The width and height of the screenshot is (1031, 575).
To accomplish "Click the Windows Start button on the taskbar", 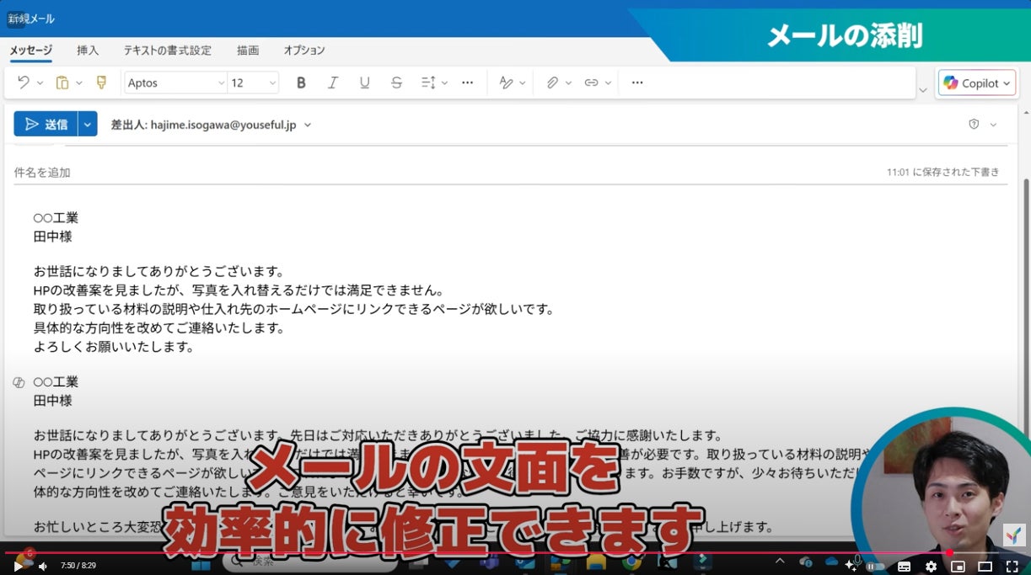I will pos(201,562).
